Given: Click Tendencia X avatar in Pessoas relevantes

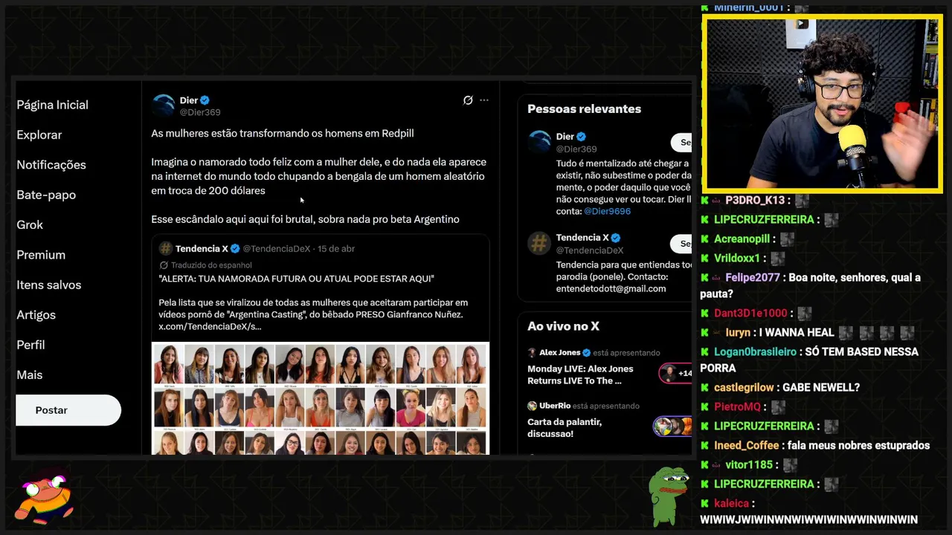Looking at the screenshot, I should 539,243.
